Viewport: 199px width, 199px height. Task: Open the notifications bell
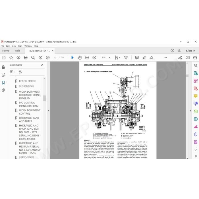click(x=179, y=51)
